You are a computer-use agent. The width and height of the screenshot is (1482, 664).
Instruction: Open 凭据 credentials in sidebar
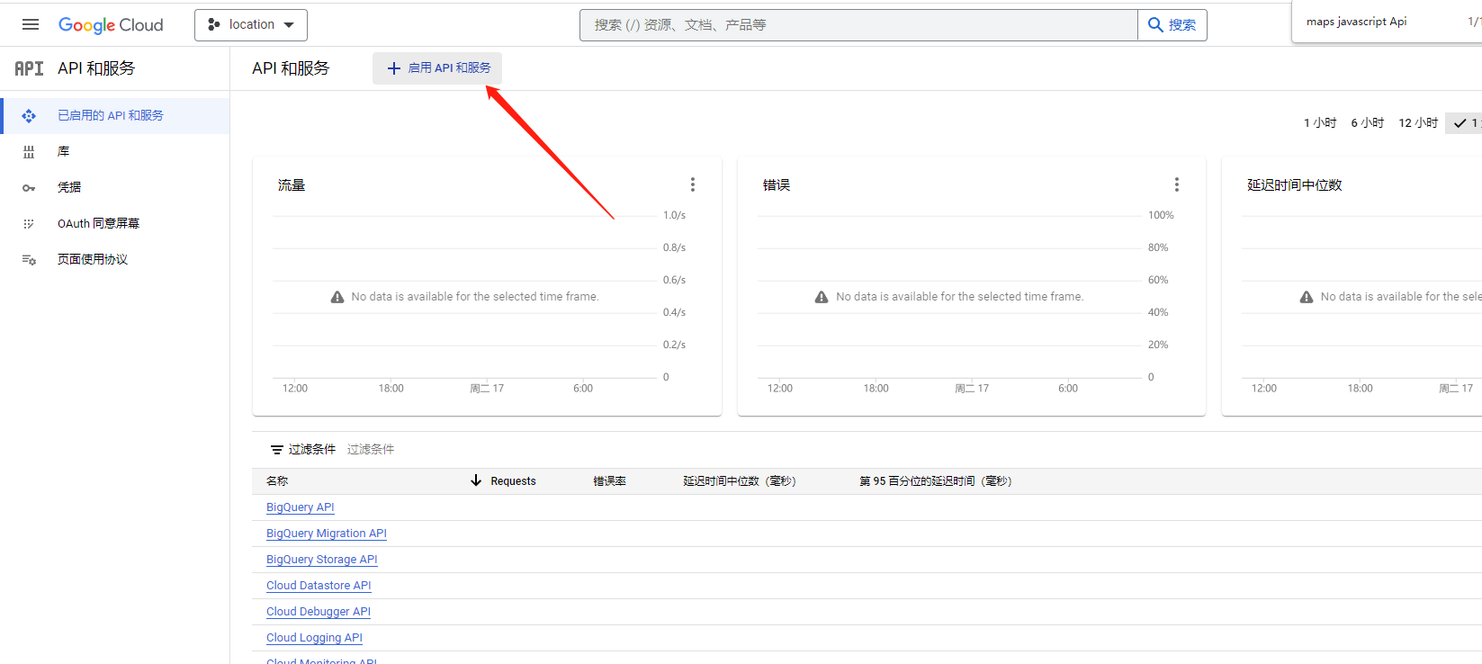pyautogui.click(x=115, y=187)
